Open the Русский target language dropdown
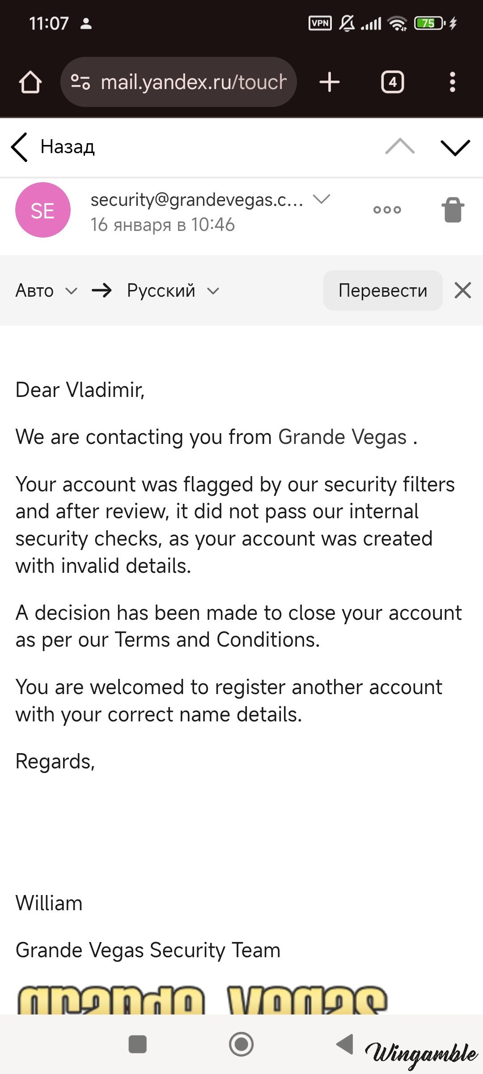The height and width of the screenshot is (1074, 483). click(173, 291)
